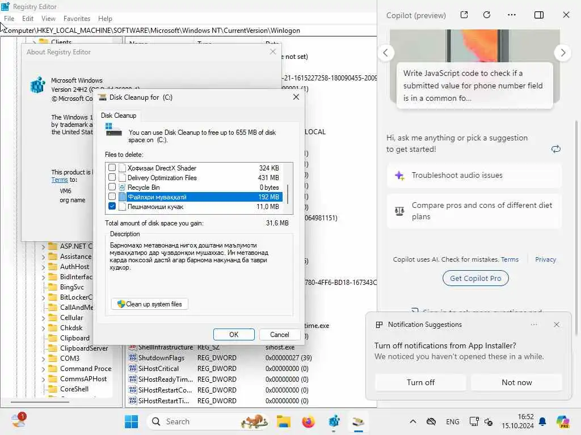Select the ClipboardServer folder icon
581x435 pixels.
53,348
